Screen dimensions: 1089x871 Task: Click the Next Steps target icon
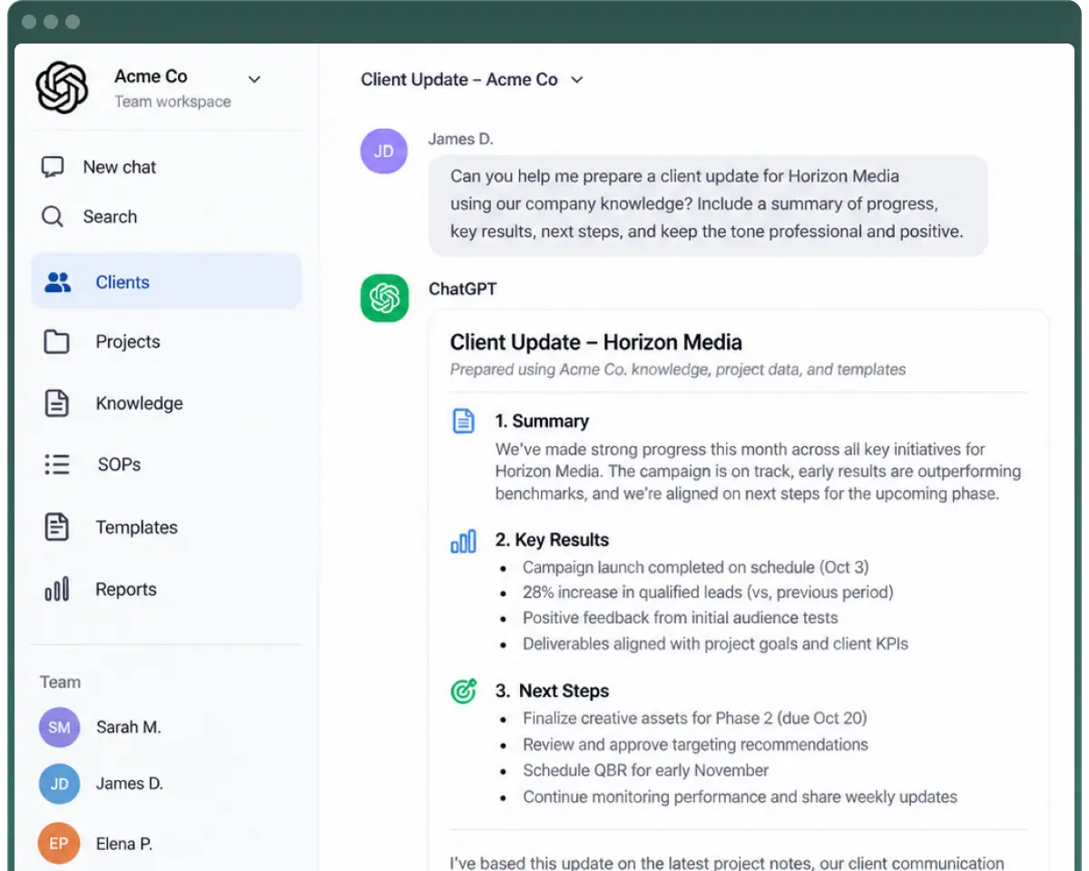pyautogui.click(x=464, y=691)
